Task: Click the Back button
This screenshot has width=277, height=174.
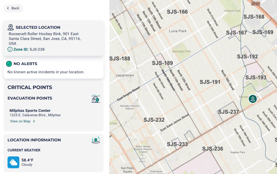Action: [x=14, y=8]
